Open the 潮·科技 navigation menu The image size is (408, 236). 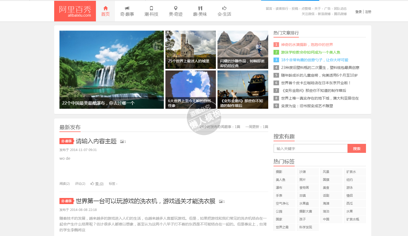point(151,11)
